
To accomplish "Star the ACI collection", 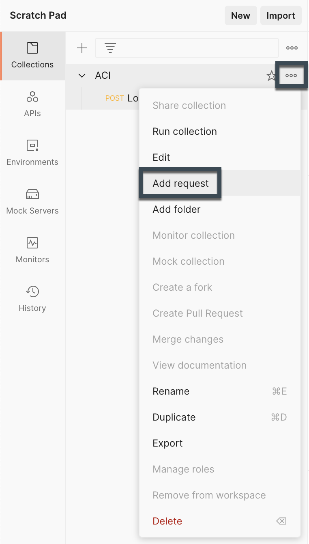I will coord(272,75).
